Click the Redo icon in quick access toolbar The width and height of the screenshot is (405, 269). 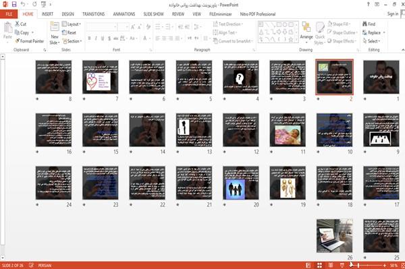(34, 4)
